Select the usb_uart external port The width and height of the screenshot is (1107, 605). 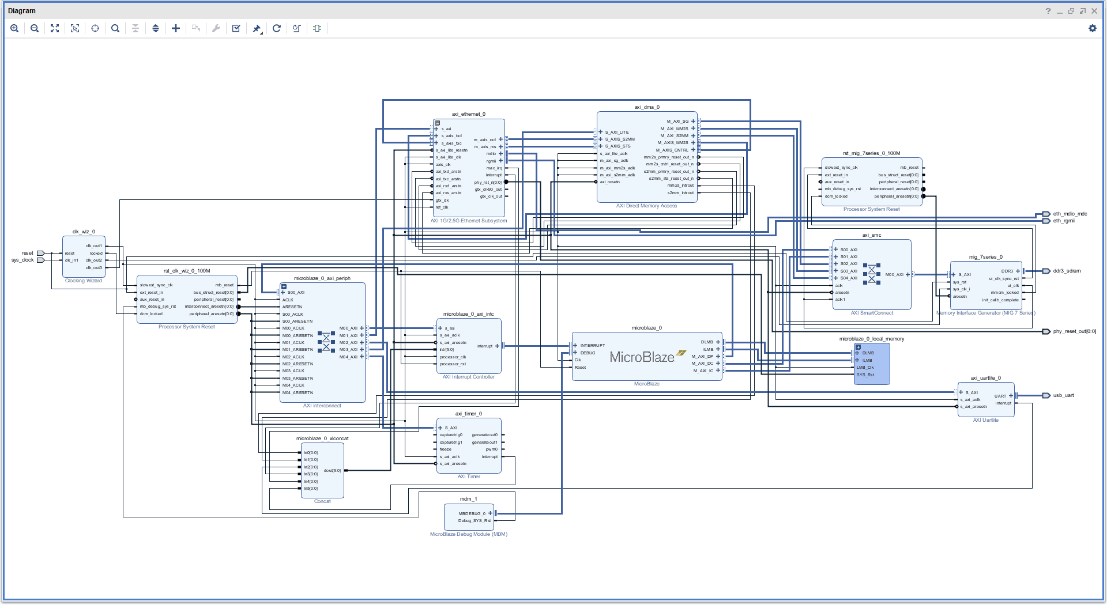[x=1046, y=396]
